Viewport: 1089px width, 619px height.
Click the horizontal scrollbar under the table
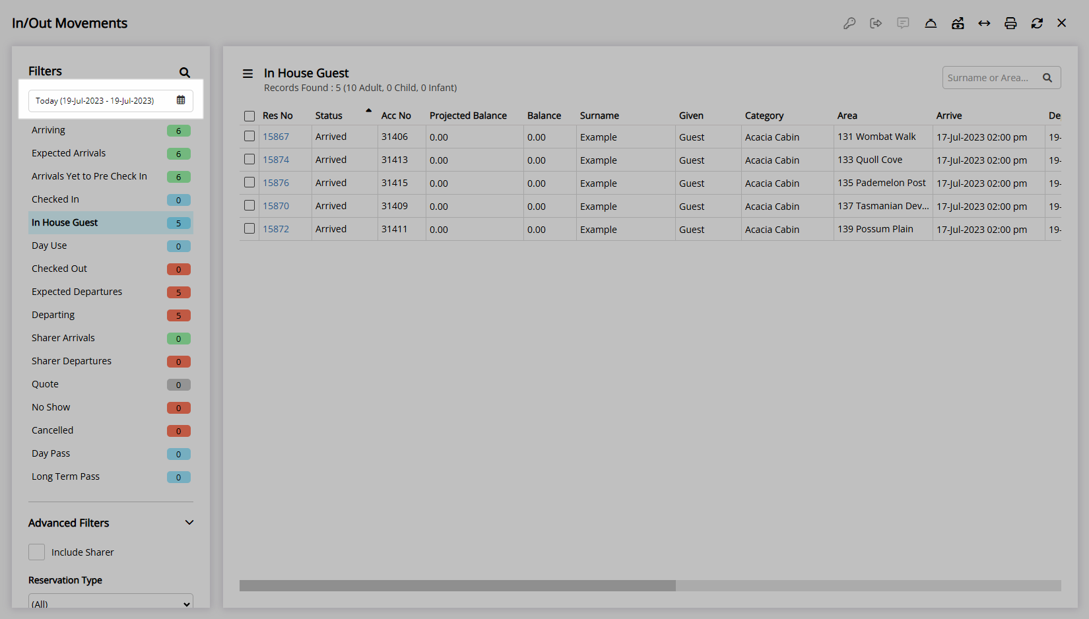[x=457, y=585]
